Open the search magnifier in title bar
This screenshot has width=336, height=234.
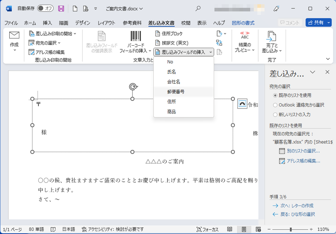[x=198, y=8]
